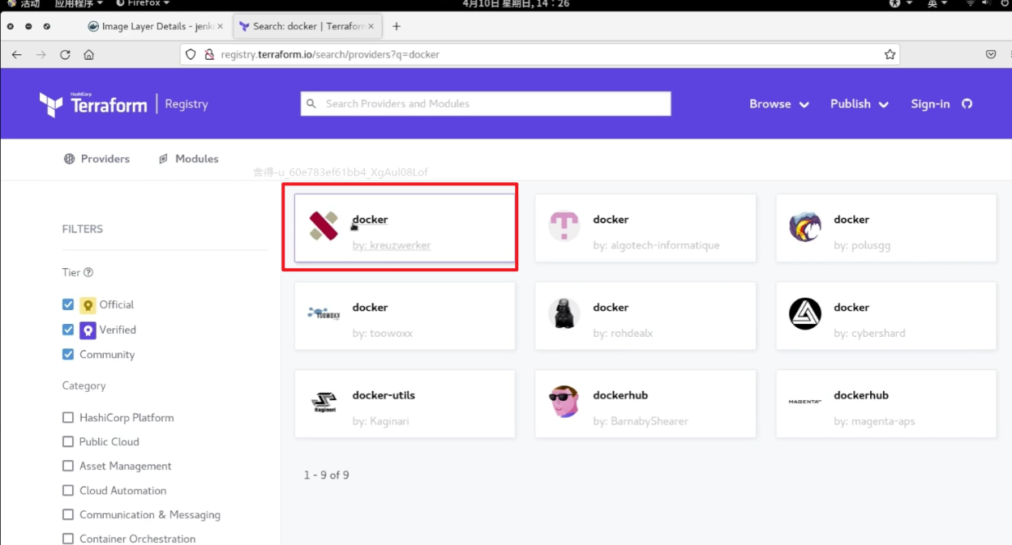
Task: Click the help icon next to Tier
Action: [x=88, y=273]
